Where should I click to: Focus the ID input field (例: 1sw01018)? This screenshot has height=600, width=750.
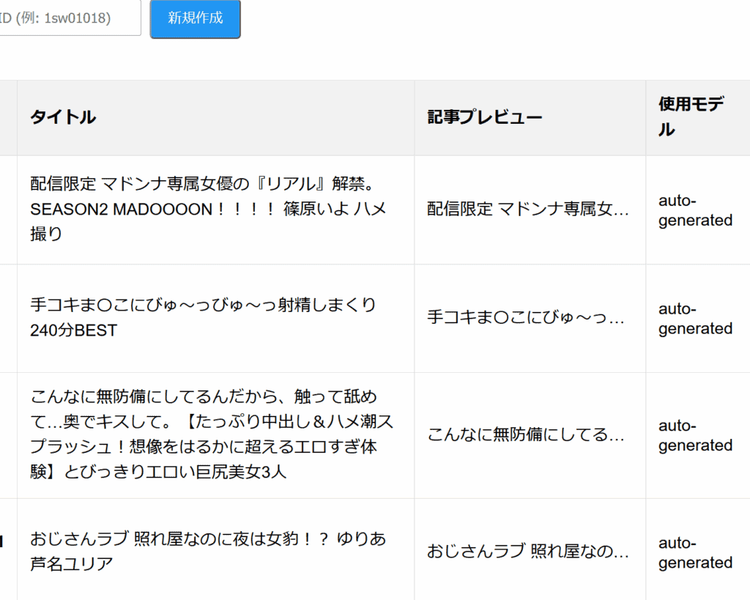(70, 18)
